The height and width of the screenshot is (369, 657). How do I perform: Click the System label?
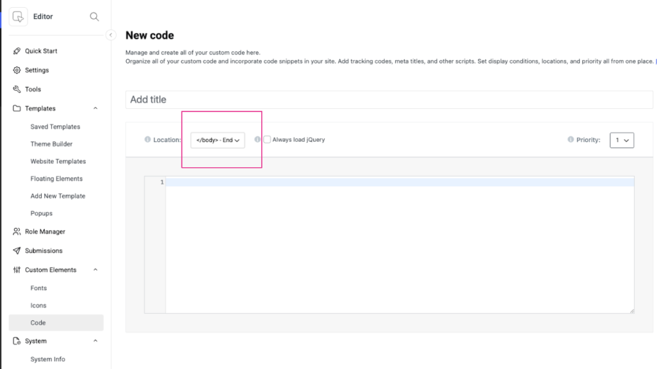36,341
